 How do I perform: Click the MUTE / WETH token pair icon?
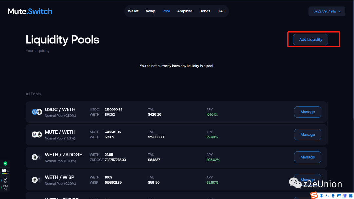(37, 135)
